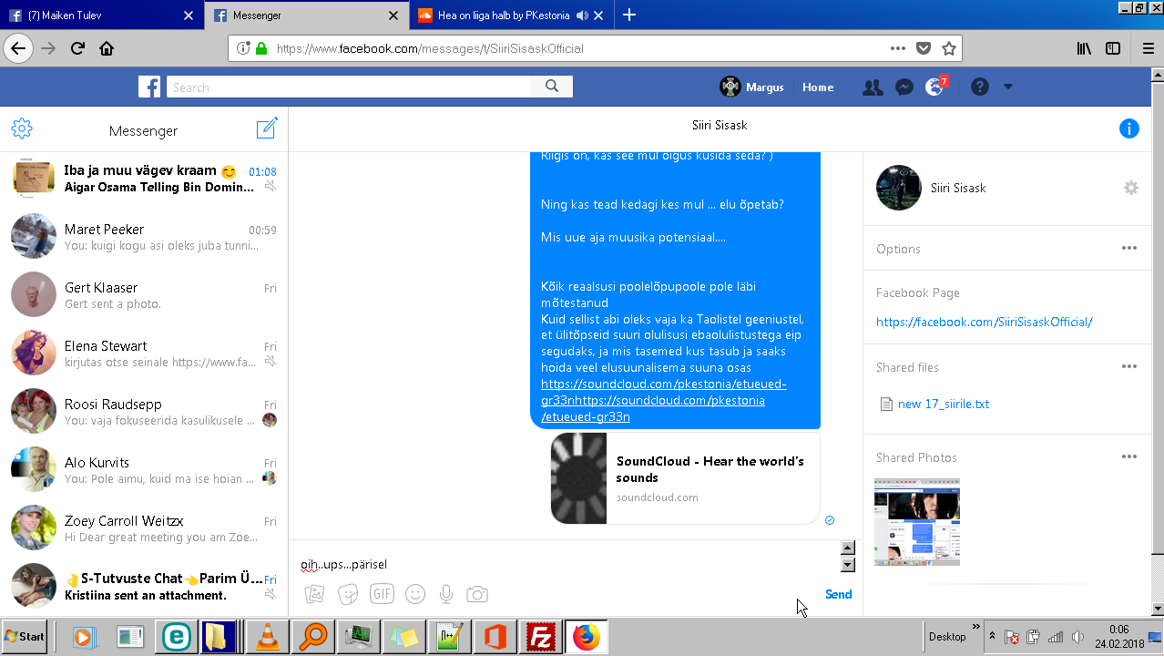This screenshot has width=1164, height=656.
Task: Click the ESET icon in taskbar
Action: click(x=176, y=637)
